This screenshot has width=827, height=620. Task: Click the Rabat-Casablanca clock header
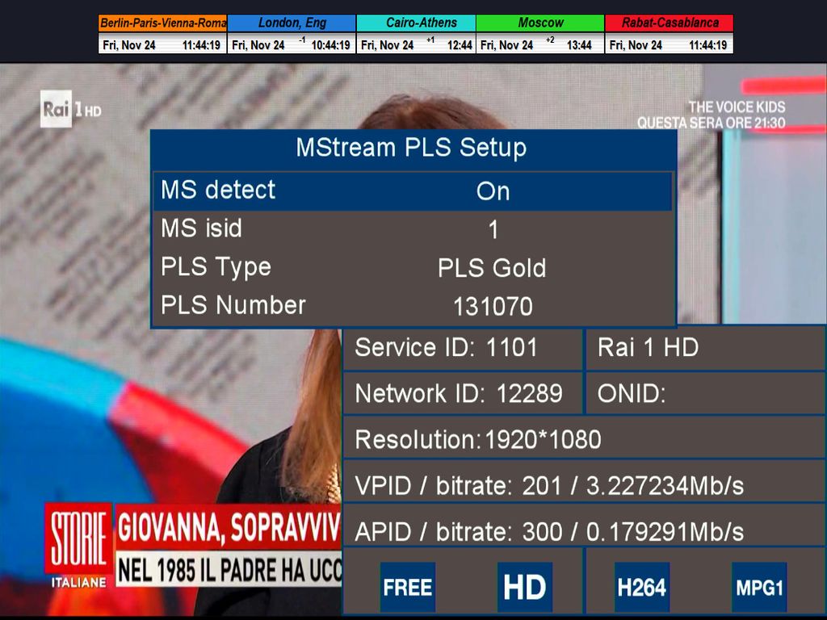click(x=670, y=23)
